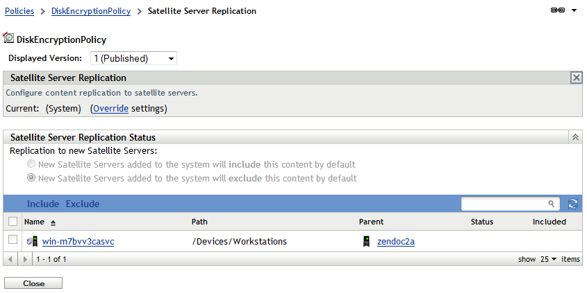This screenshot has height=293, width=587.
Task: Click the magnifier icon in search field
Action: tap(552, 204)
